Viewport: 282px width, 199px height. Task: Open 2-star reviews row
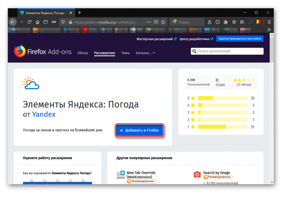tap(221, 120)
